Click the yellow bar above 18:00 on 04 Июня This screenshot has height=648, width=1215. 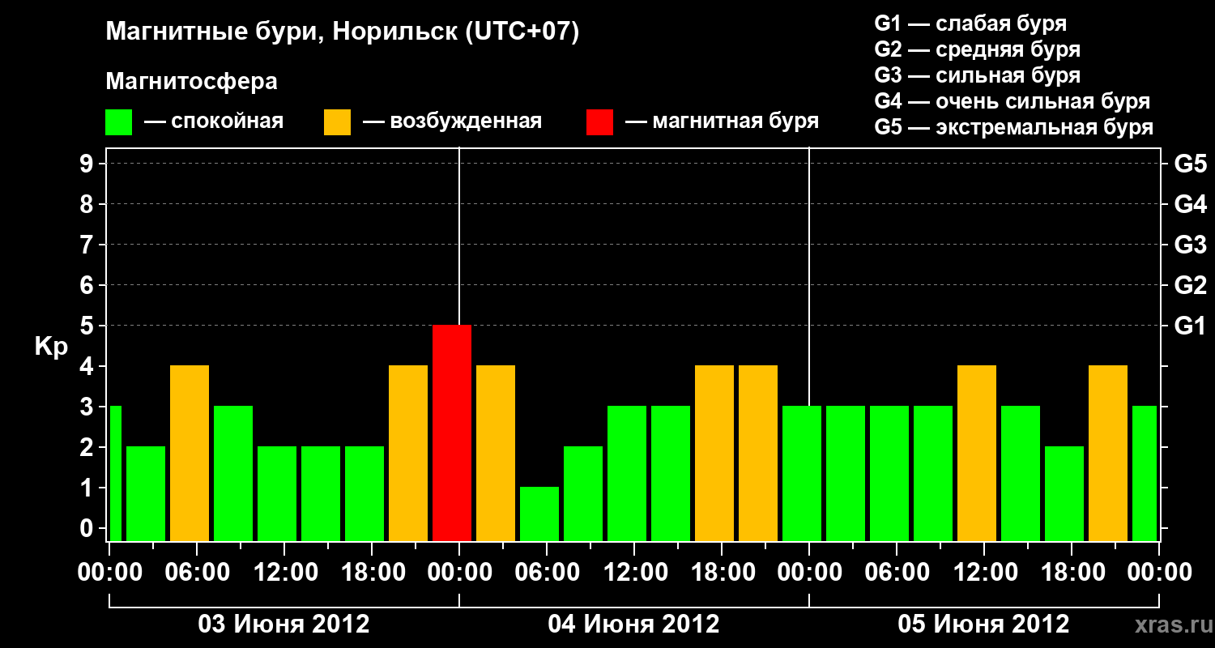tap(714, 453)
